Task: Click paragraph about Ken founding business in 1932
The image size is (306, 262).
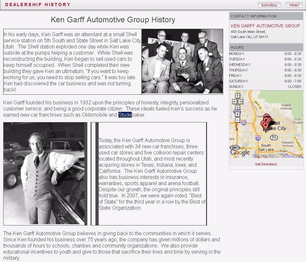Action: click(x=110, y=109)
